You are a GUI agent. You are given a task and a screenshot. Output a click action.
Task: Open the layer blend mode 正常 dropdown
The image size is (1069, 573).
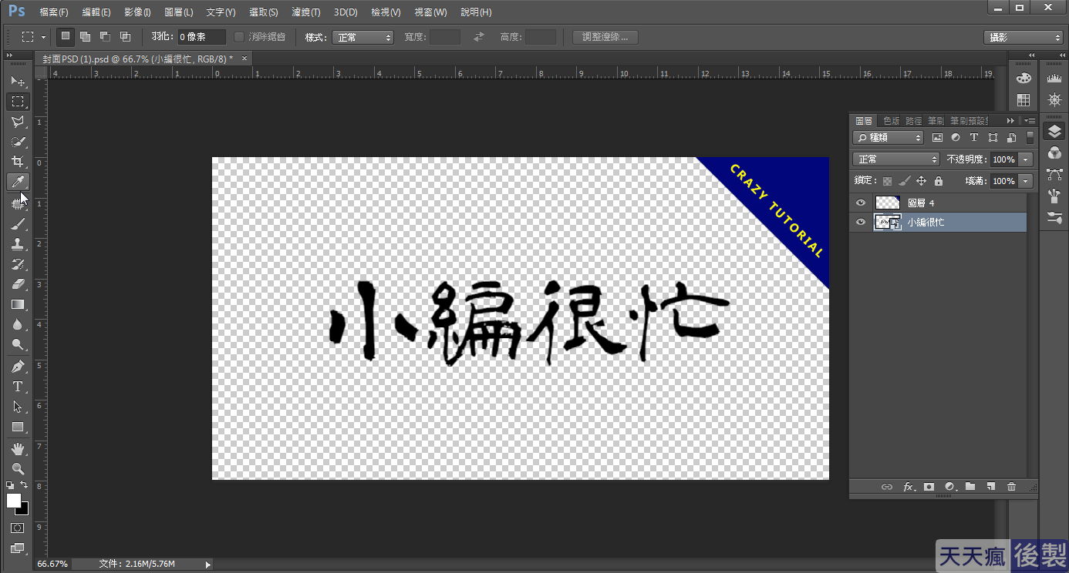[x=895, y=159]
